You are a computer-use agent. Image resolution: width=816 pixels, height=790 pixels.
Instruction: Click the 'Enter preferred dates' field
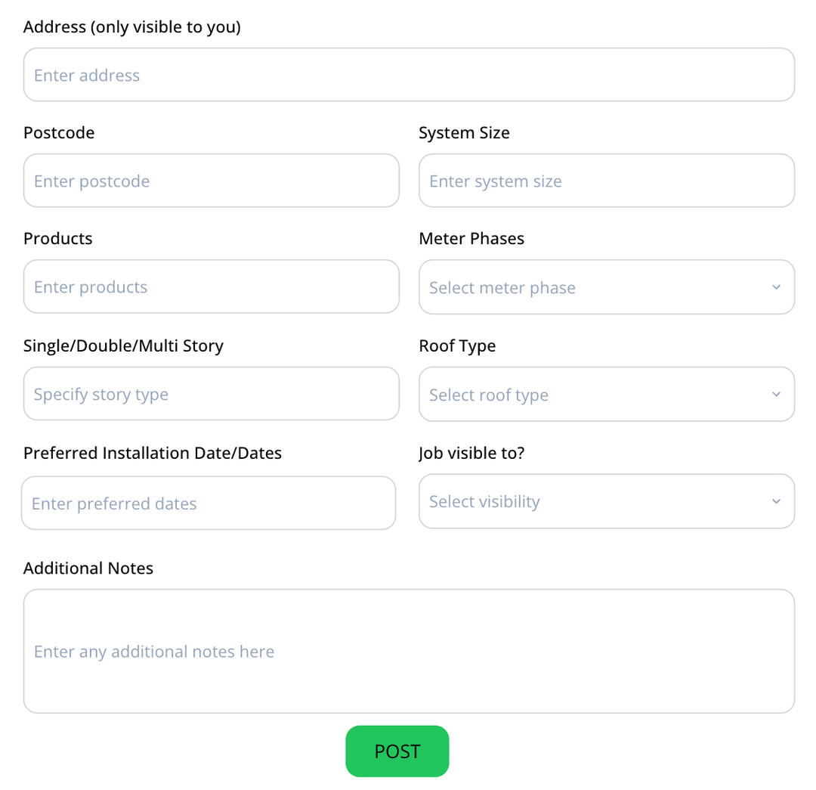(x=209, y=503)
